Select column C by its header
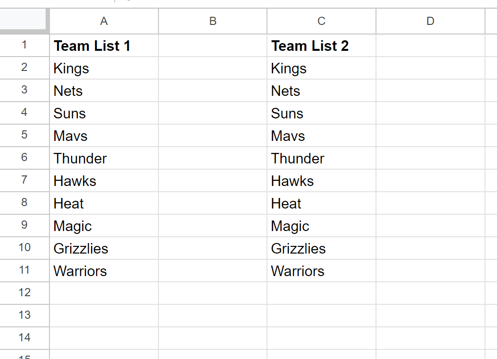 pos(321,21)
